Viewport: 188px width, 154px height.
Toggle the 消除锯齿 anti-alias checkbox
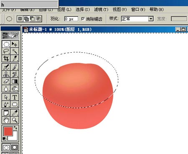point(83,19)
